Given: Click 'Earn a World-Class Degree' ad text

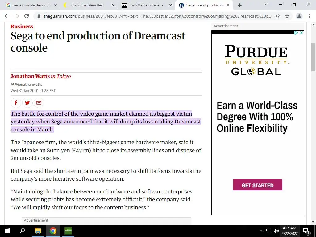Looking at the screenshot, I should click(257, 117).
